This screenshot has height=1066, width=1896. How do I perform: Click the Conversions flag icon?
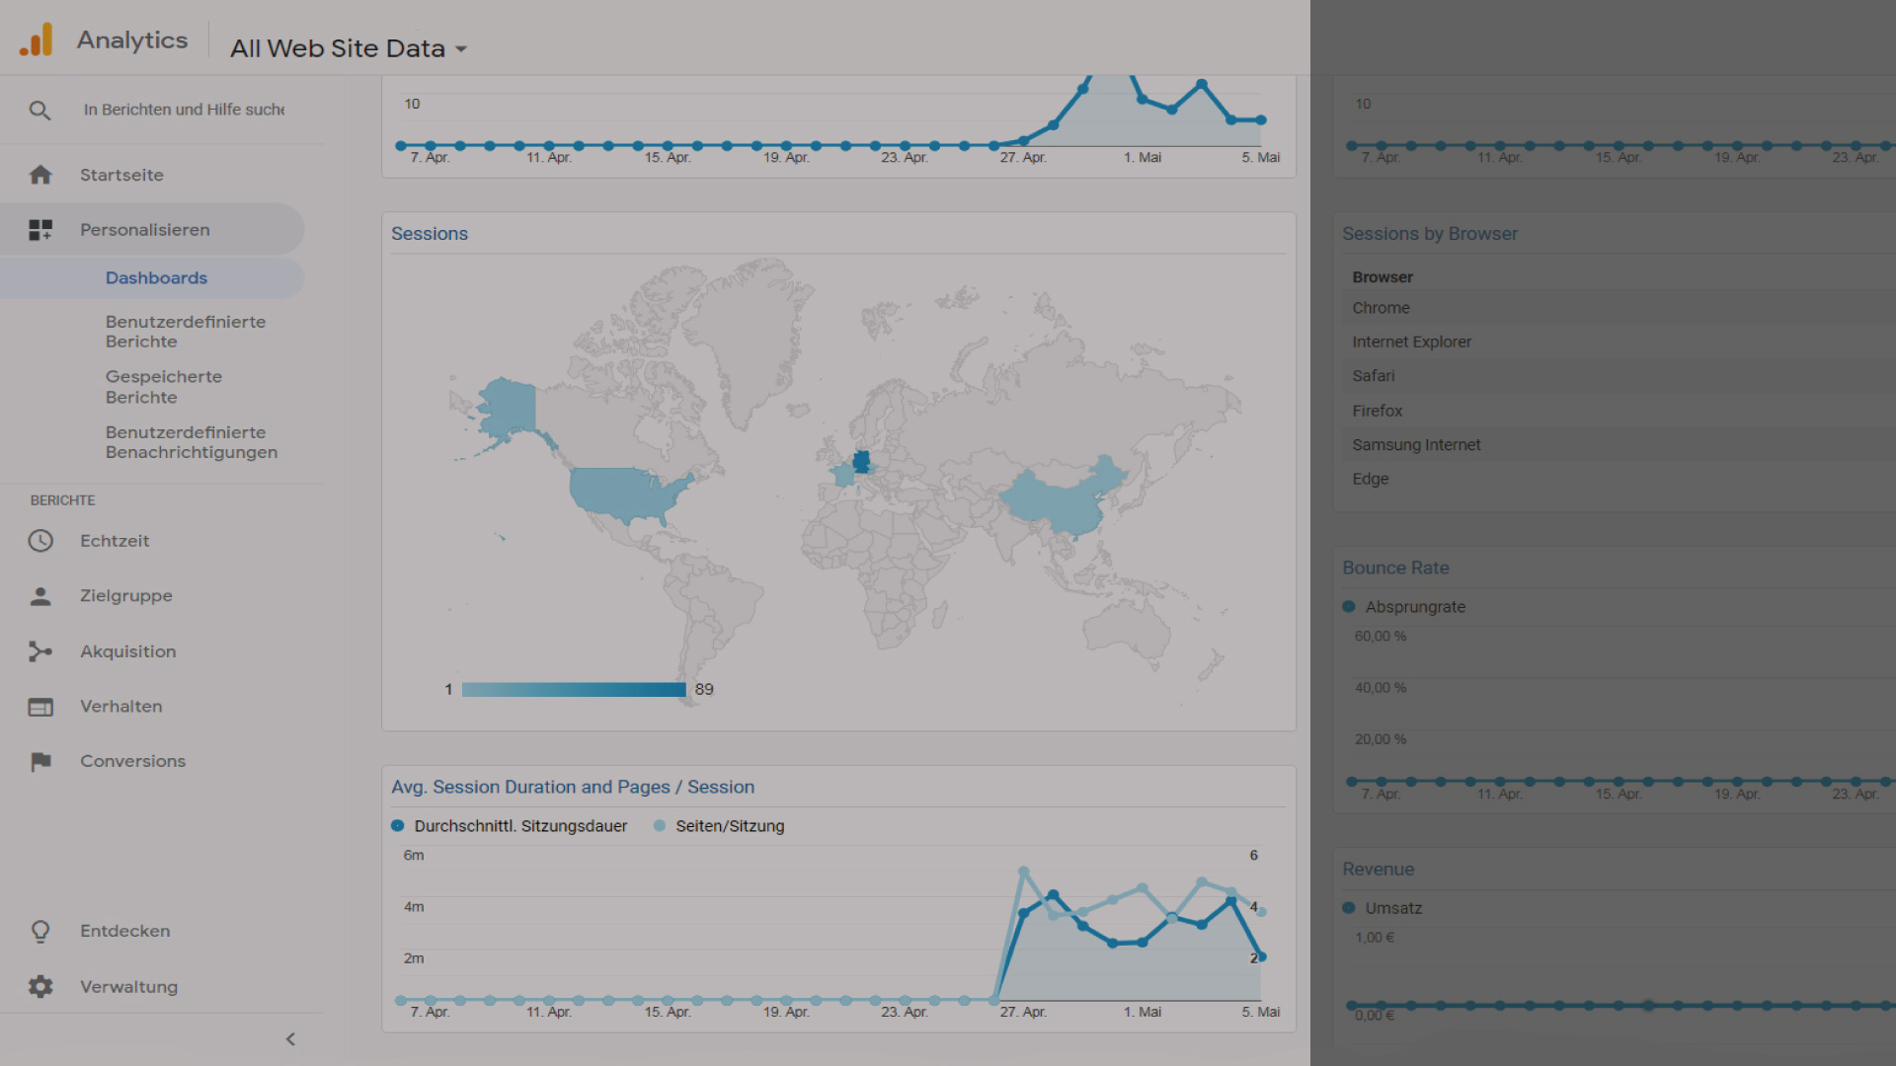[40, 762]
